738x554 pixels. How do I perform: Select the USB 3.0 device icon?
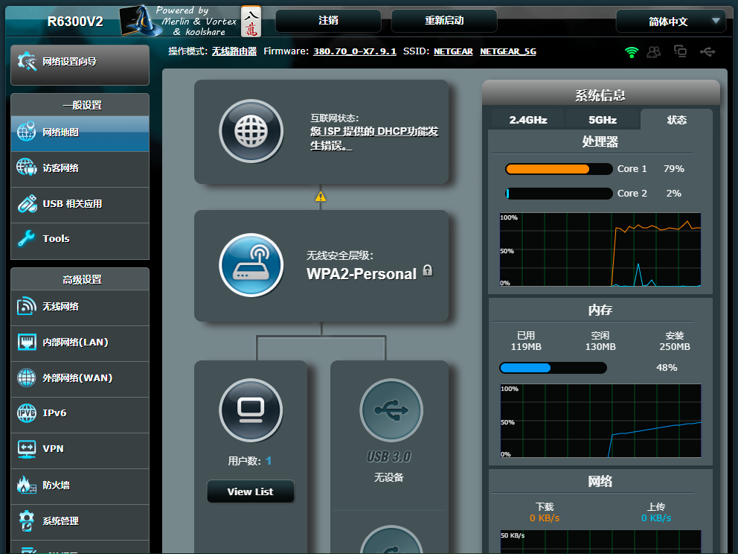[391, 410]
